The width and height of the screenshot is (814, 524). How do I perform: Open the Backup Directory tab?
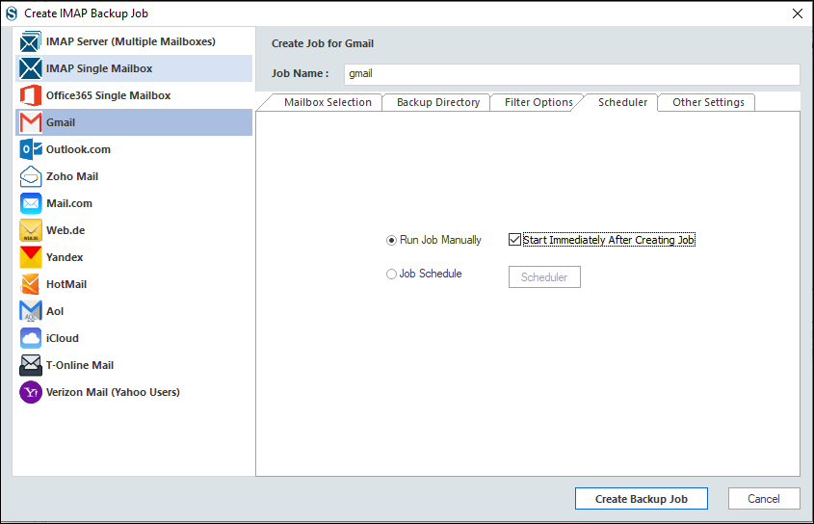[x=438, y=102]
